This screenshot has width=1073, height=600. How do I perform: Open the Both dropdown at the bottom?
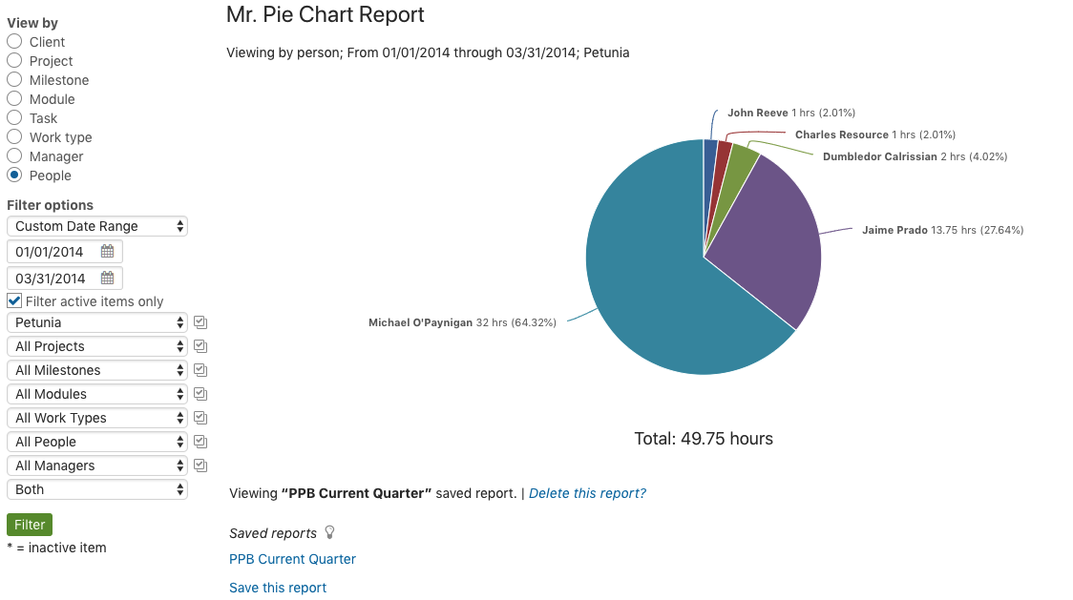click(x=96, y=489)
